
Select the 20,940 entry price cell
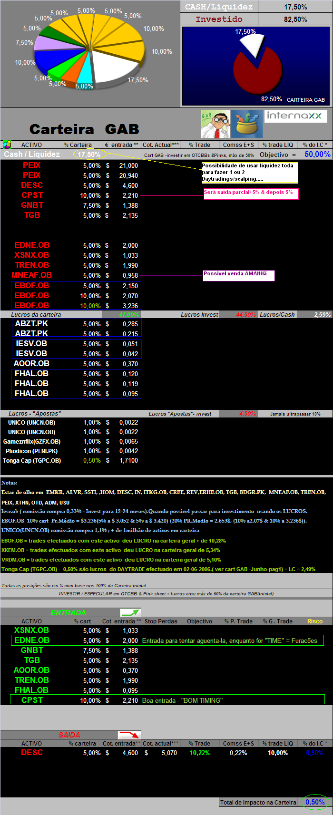pyautogui.click(x=128, y=175)
